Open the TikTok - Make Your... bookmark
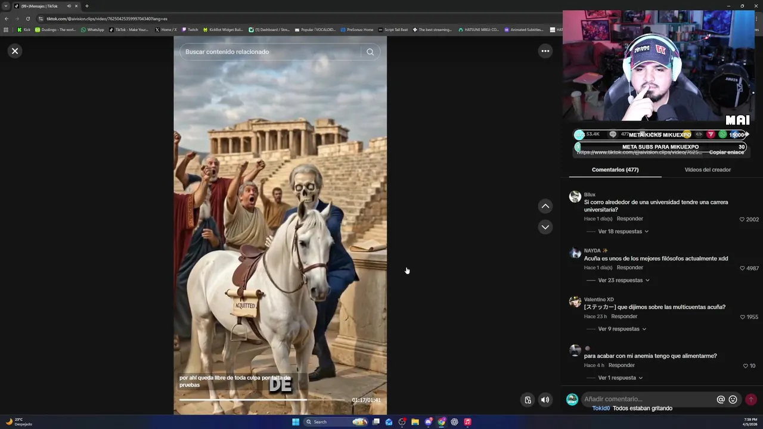 click(x=129, y=30)
